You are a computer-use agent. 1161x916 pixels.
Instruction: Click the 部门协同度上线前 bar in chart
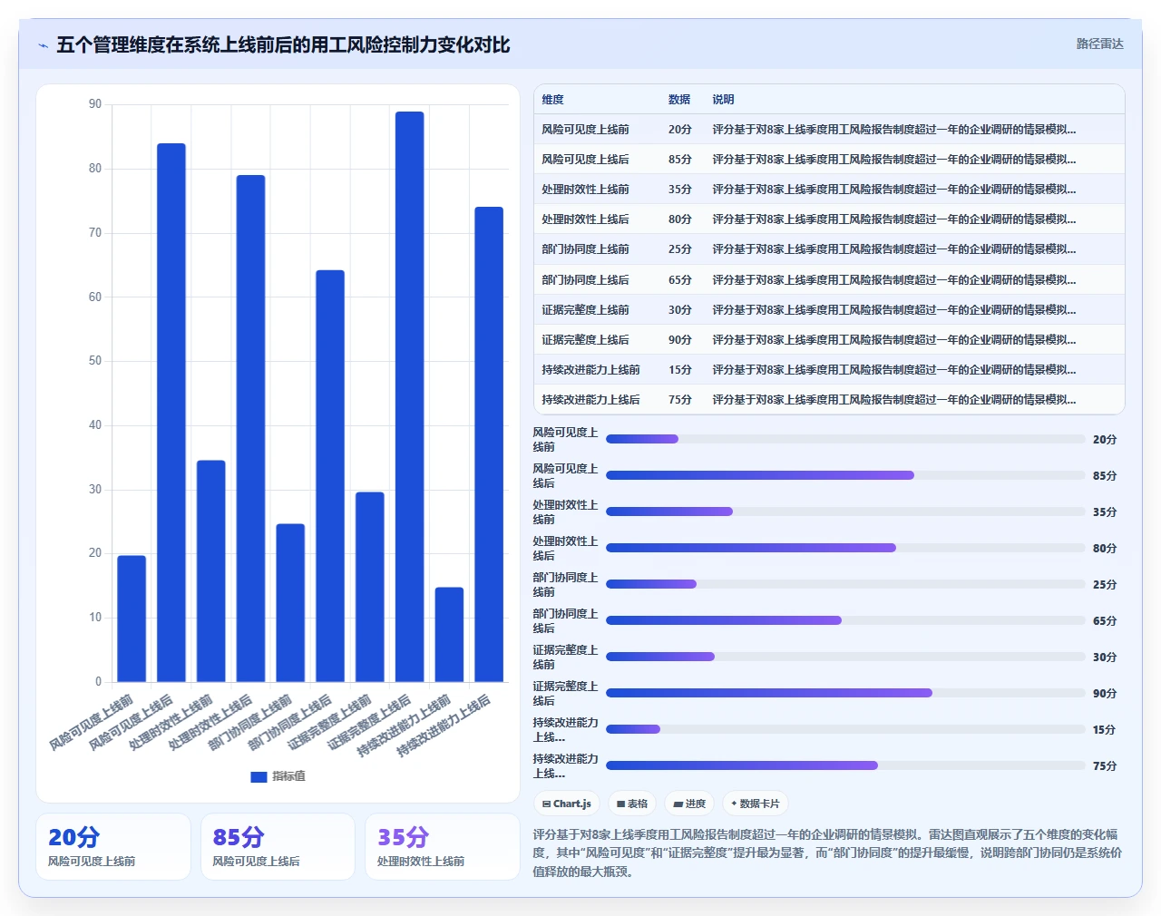pyautogui.click(x=290, y=603)
